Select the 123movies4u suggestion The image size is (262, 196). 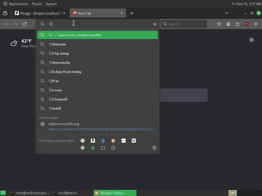point(97,63)
